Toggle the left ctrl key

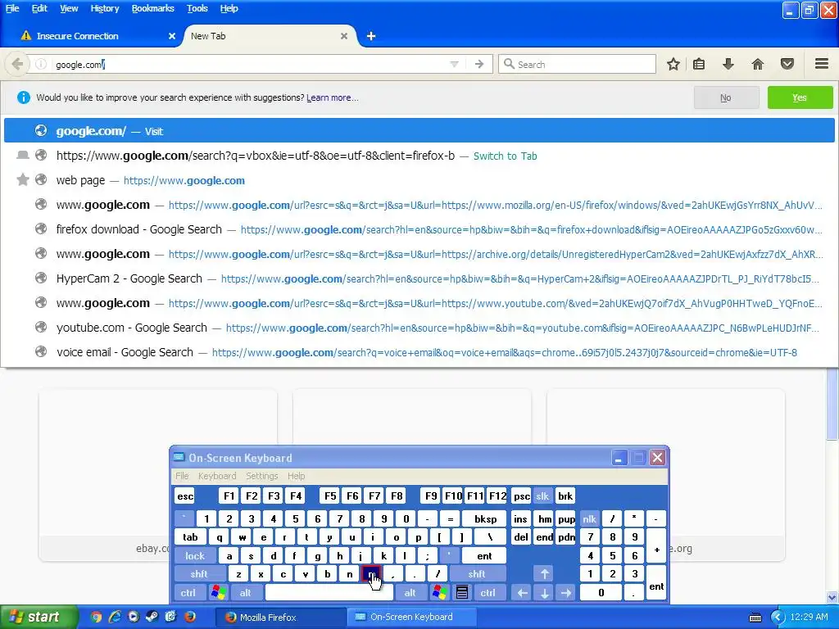click(188, 592)
